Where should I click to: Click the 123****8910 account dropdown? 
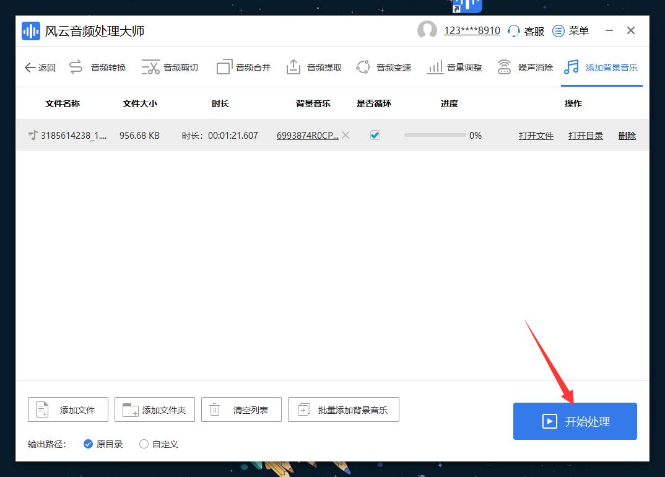coord(472,30)
